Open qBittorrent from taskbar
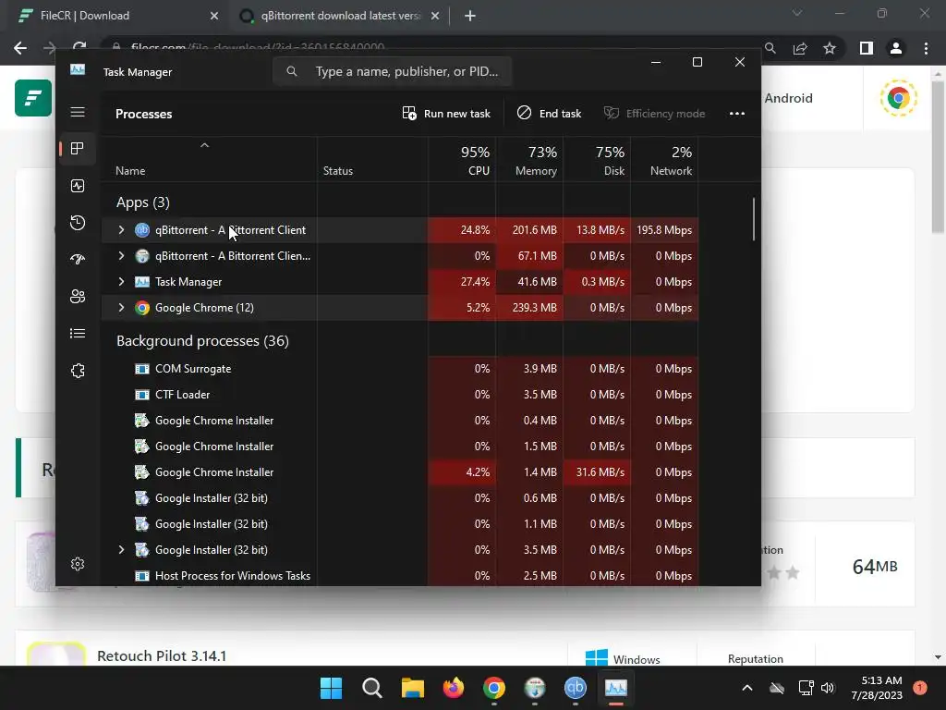Screen dimensions: 946x710 575,688
